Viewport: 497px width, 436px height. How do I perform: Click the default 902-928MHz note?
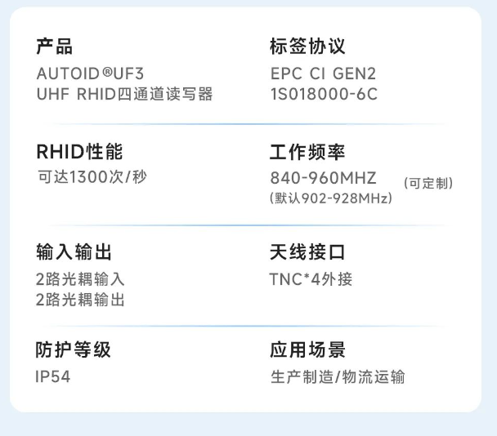pyautogui.click(x=330, y=198)
